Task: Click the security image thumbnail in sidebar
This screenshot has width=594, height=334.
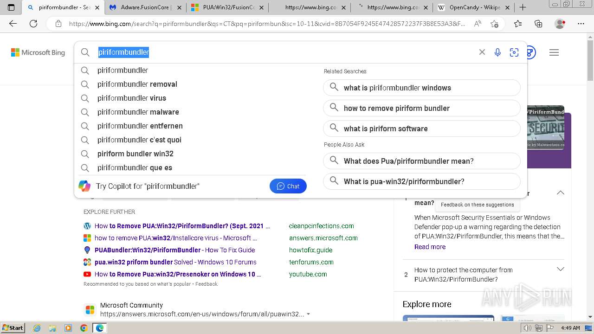Action: tap(546, 128)
